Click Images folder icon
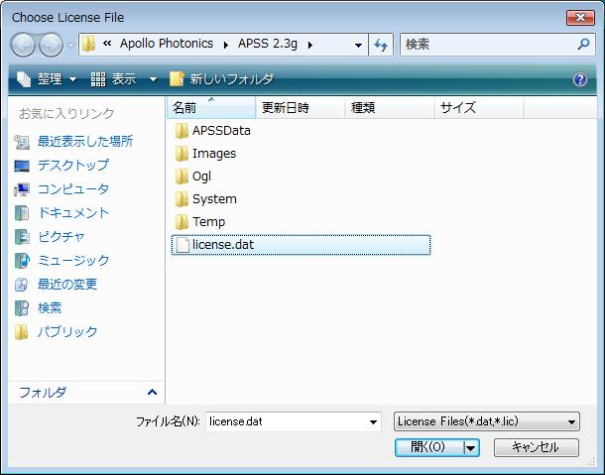Viewport: 605px width, 475px height. (181, 154)
